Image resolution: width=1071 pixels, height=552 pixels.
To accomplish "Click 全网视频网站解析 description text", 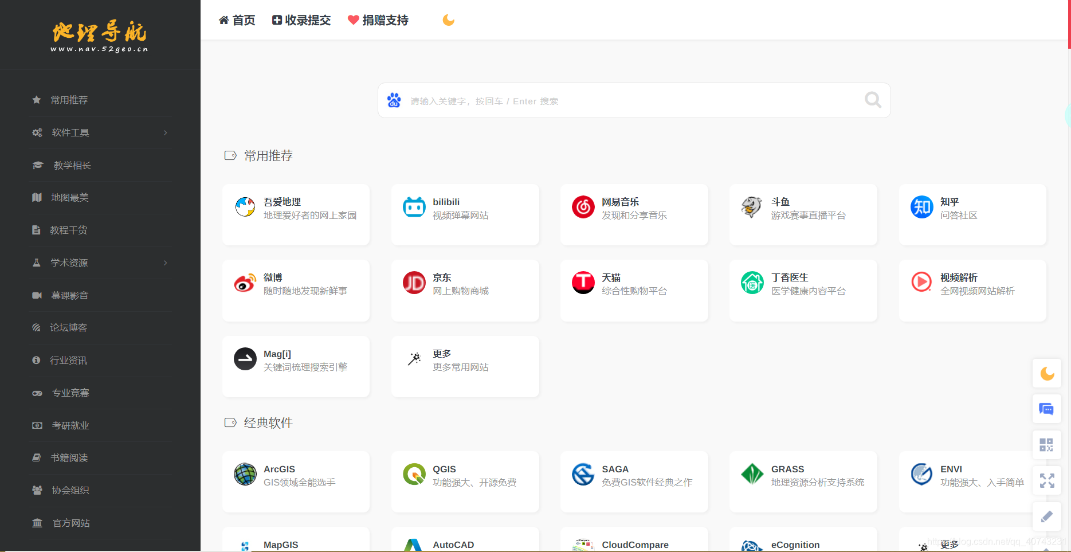I will pyautogui.click(x=978, y=291).
